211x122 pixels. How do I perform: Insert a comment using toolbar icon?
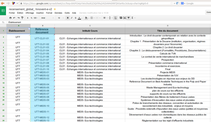tap(121, 18)
